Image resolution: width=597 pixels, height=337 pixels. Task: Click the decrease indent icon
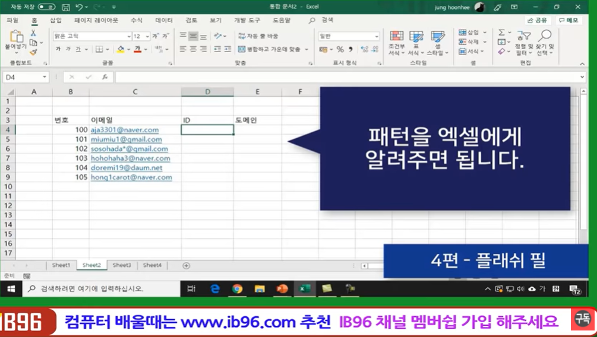217,49
